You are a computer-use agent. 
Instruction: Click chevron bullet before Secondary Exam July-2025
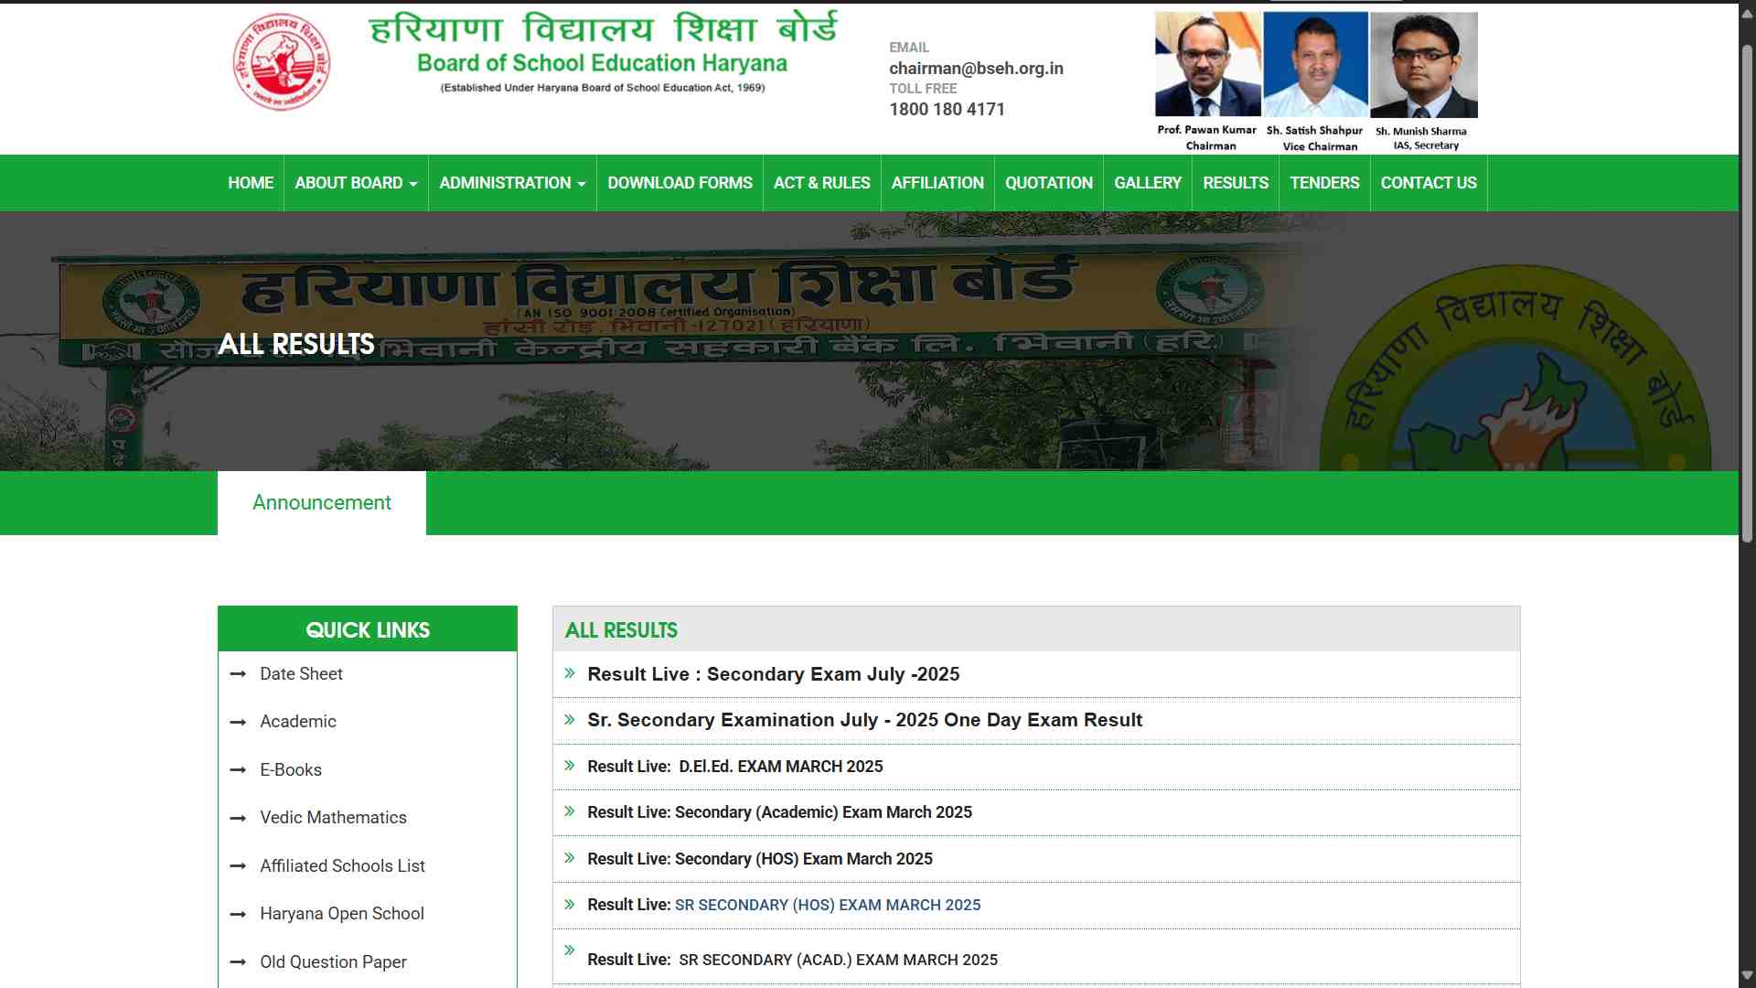tap(570, 673)
